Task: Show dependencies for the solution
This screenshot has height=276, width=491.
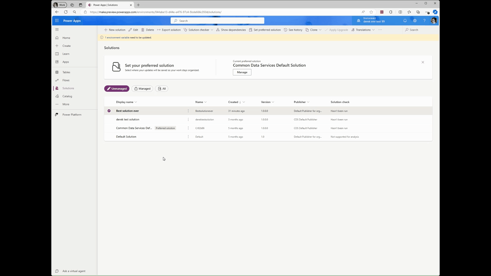Action: coord(231,30)
